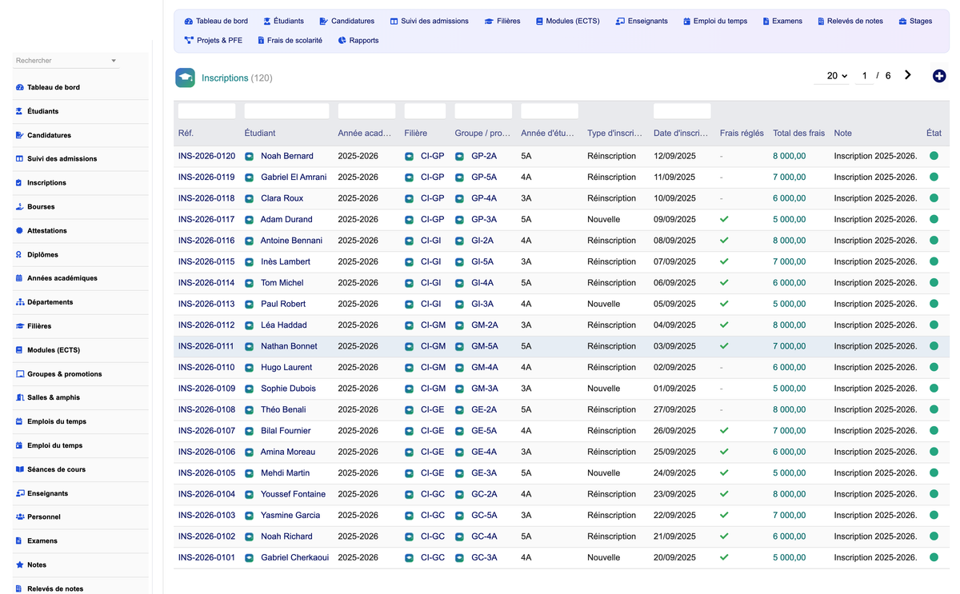The width and height of the screenshot is (960, 594).
Task: Click the group icon next to GM-5A
Action: [x=459, y=346]
